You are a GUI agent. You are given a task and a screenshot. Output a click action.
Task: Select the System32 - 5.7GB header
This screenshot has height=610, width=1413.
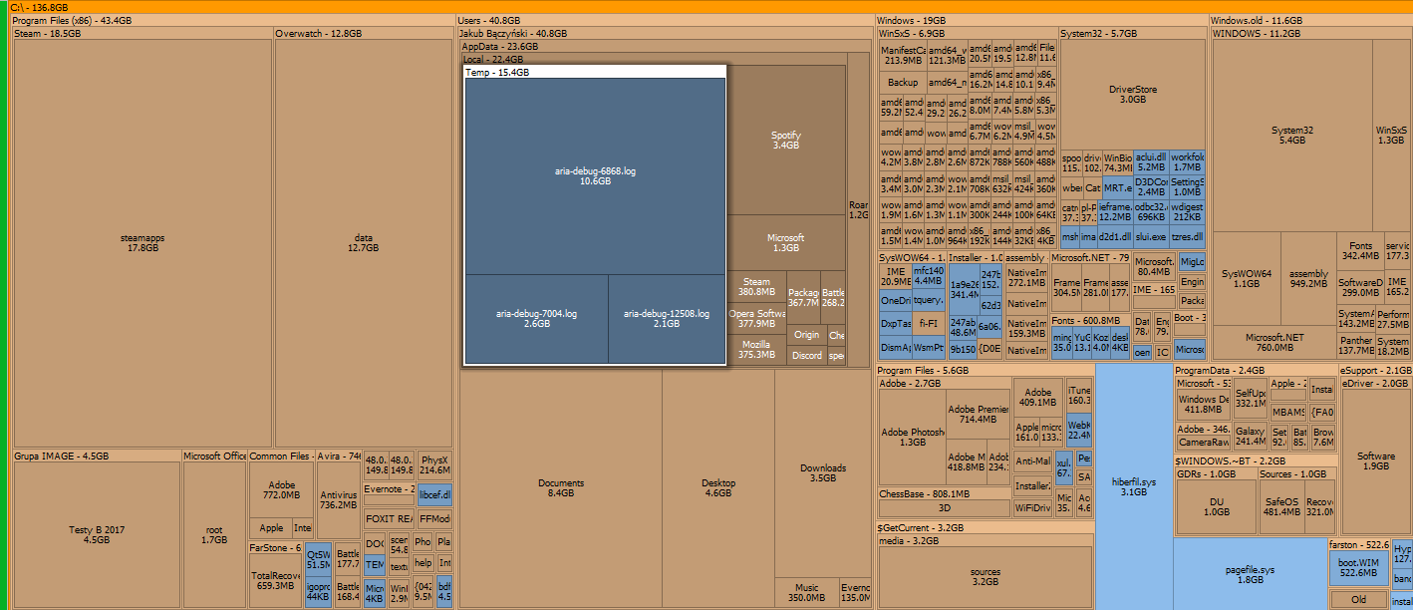(1132, 33)
